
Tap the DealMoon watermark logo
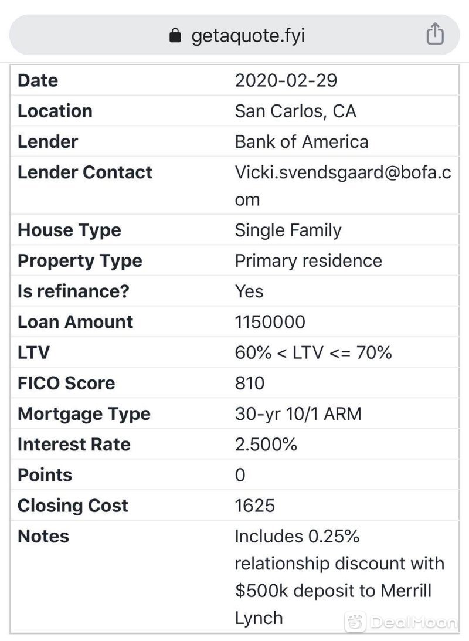coord(401,622)
